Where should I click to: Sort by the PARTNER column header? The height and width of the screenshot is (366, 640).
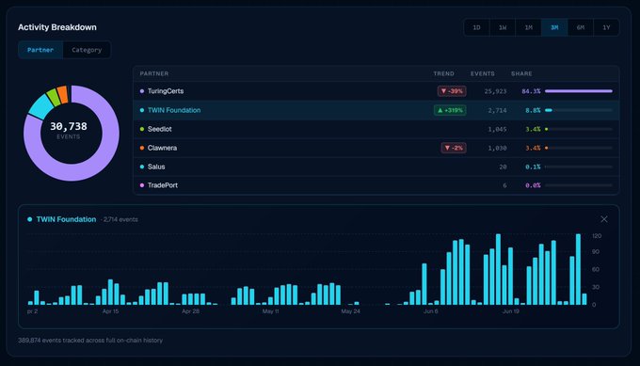click(x=153, y=73)
